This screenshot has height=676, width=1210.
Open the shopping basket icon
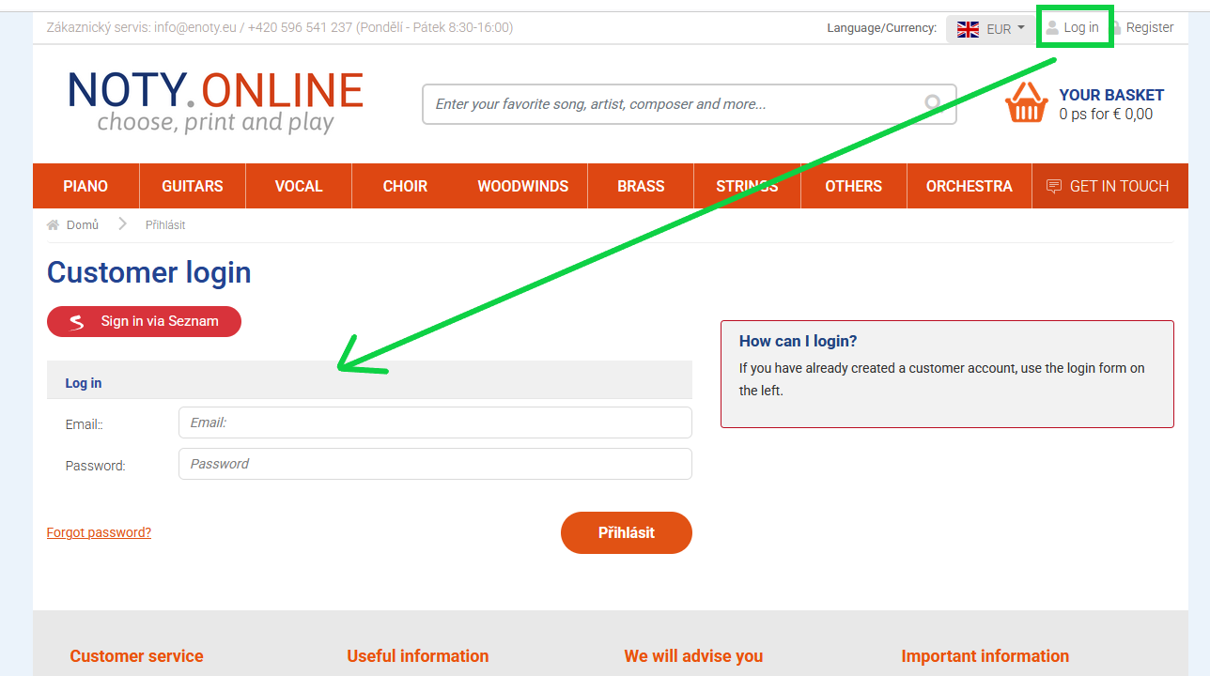pos(1027,102)
